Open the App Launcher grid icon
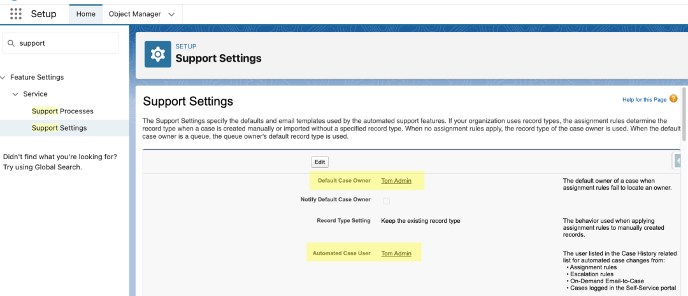This screenshot has width=688, height=296. pos(16,13)
